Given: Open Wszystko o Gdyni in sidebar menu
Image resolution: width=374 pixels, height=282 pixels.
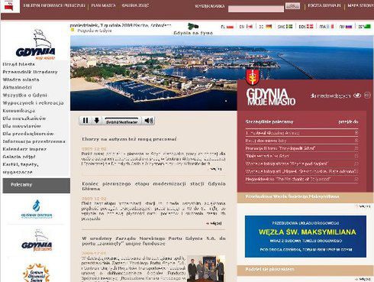Looking at the screenshot, I should pyautogui.click(x=24, y=95).
